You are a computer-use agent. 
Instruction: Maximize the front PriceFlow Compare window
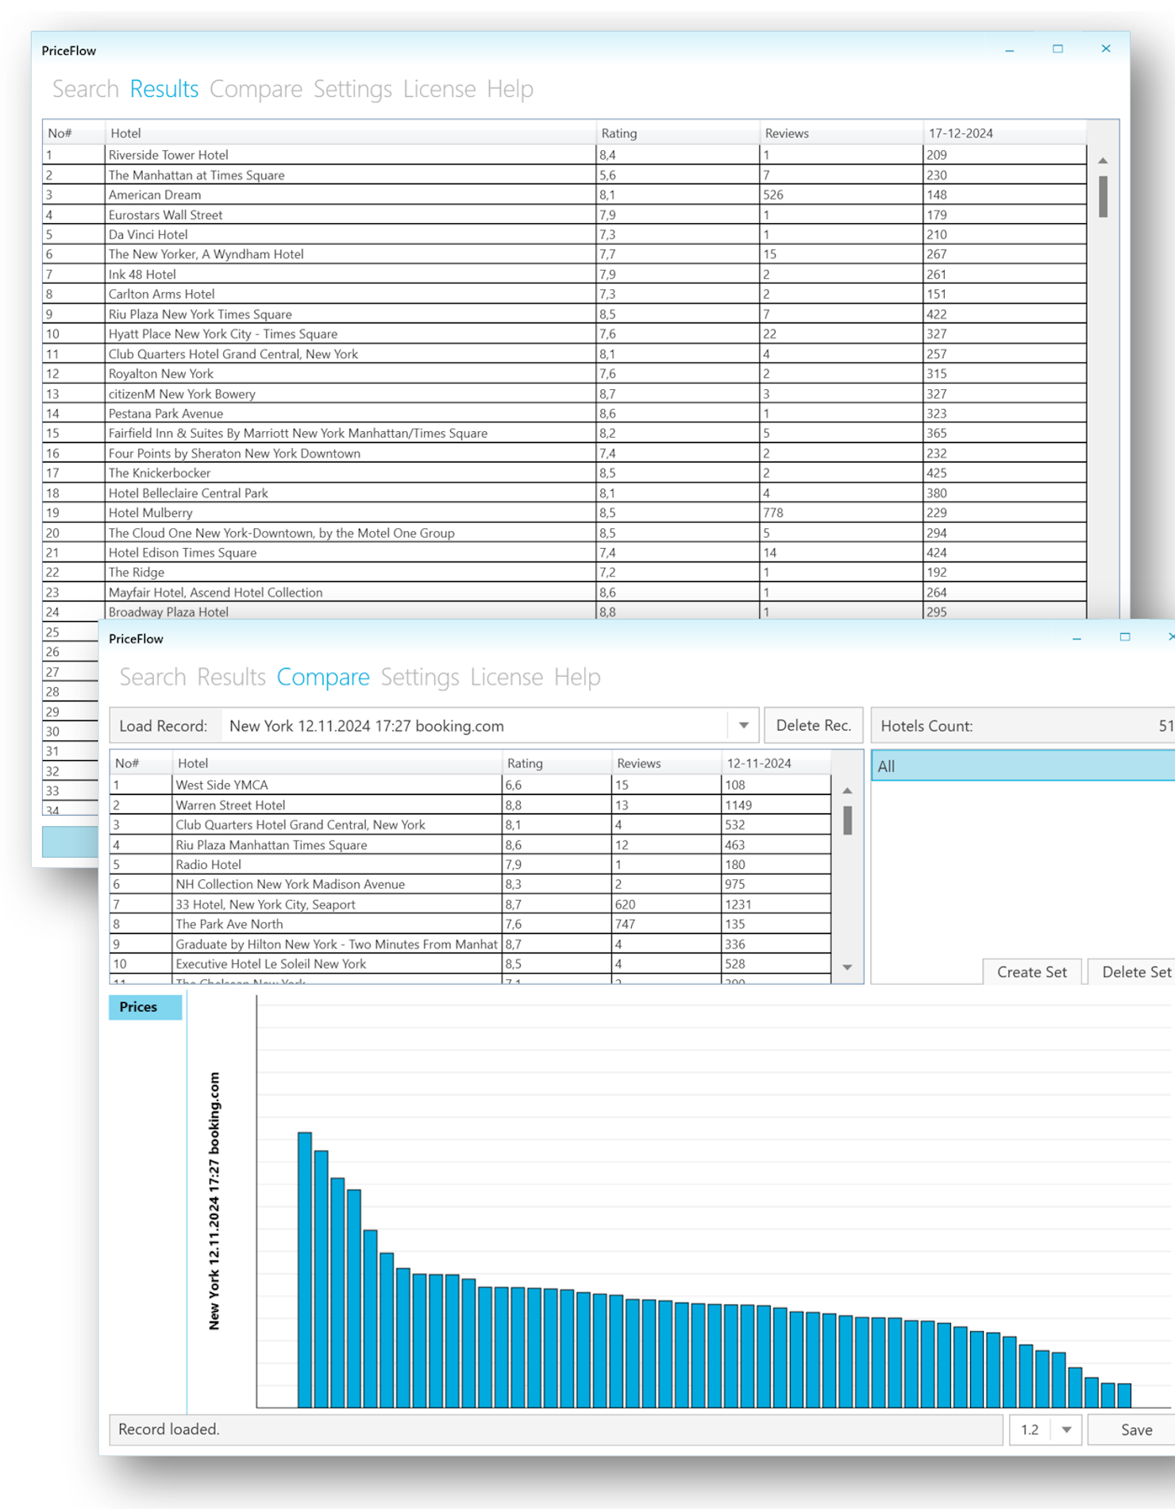[1125, 638]
